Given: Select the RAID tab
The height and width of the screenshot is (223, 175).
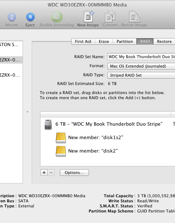Looking at the screenshot, I should click(145, 41).
